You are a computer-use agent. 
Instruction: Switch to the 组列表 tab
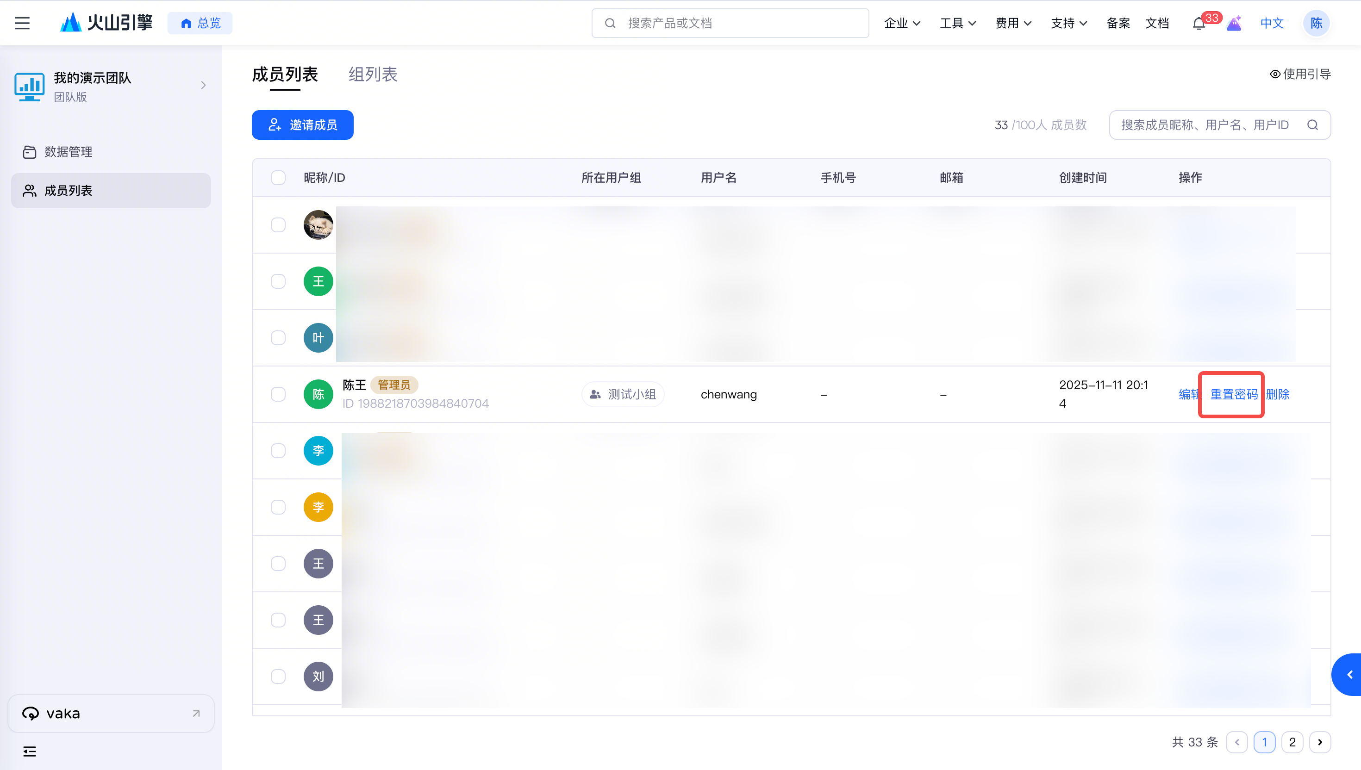tap(372, 75)
